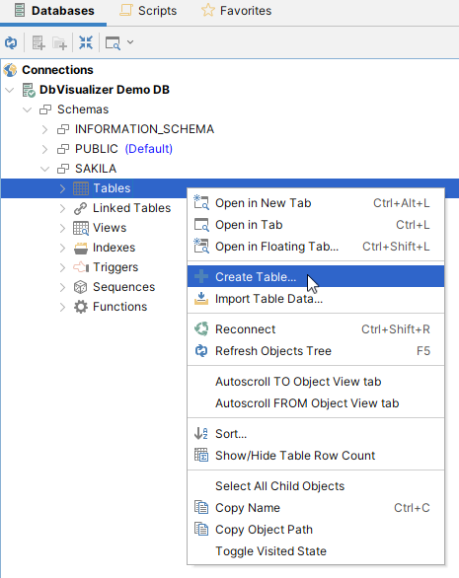Click the PUBLIC schema icon
Image resolution: width=459 pixels, height=578 pixels.
click(63, 149)
